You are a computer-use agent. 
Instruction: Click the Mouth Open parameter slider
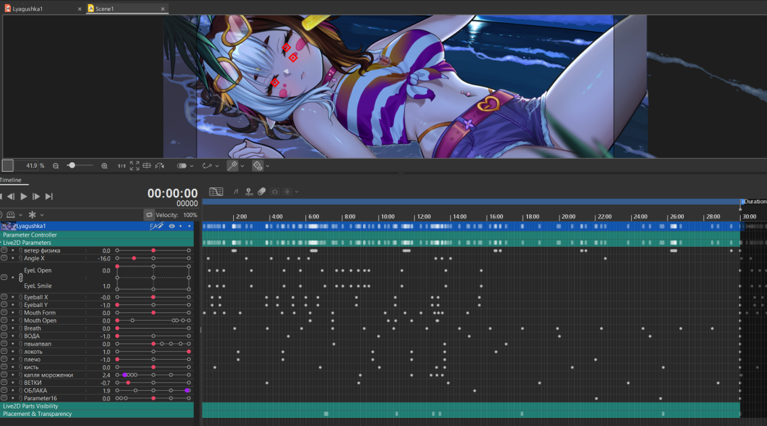[x=153, y=321]
